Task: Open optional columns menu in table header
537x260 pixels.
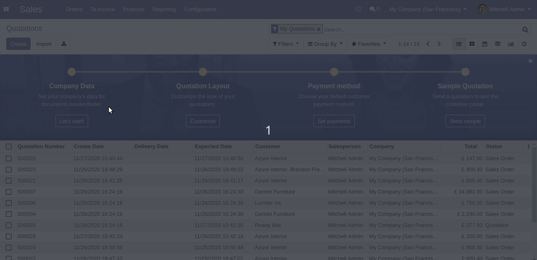Action: coord(528,147)
